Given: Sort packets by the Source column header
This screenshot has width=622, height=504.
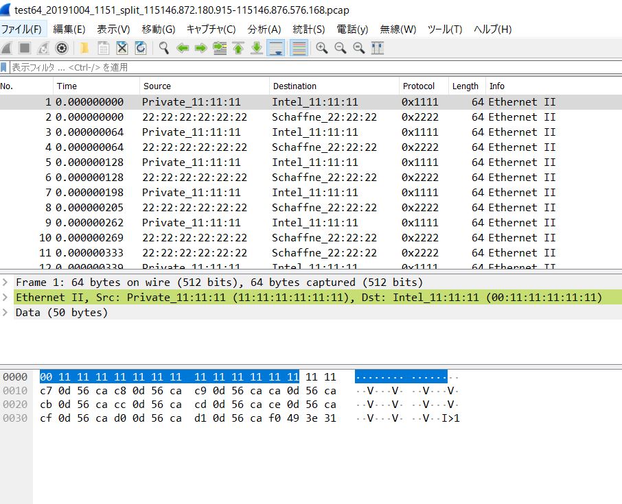Looking at the screenshot, I should click(157, 86).
